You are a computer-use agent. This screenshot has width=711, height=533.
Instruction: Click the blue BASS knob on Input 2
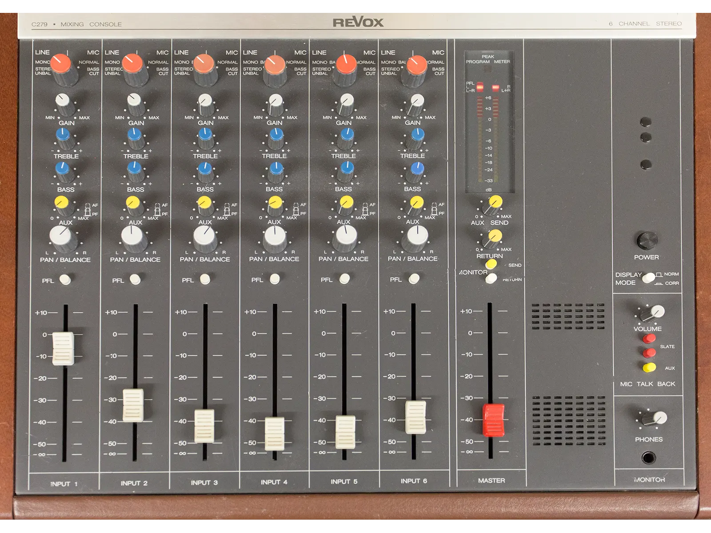(135, 172)
